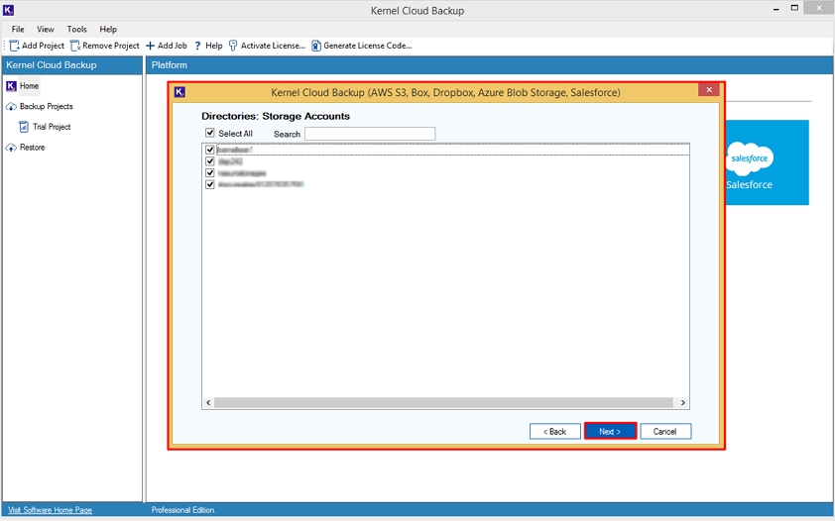Image resolution: width=835 pixels, height=521 pixels.
Task: Click the Directories: Storage Accounts heading
Action: coord(276,116)
